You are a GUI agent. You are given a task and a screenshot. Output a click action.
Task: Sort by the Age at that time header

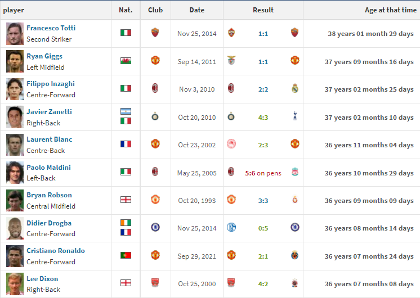click(391, 10)
